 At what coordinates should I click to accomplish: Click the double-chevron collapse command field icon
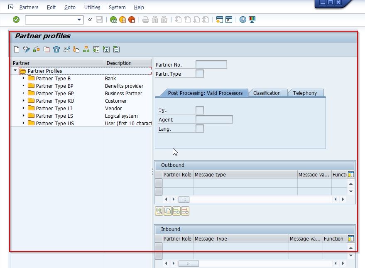point(90,20)
